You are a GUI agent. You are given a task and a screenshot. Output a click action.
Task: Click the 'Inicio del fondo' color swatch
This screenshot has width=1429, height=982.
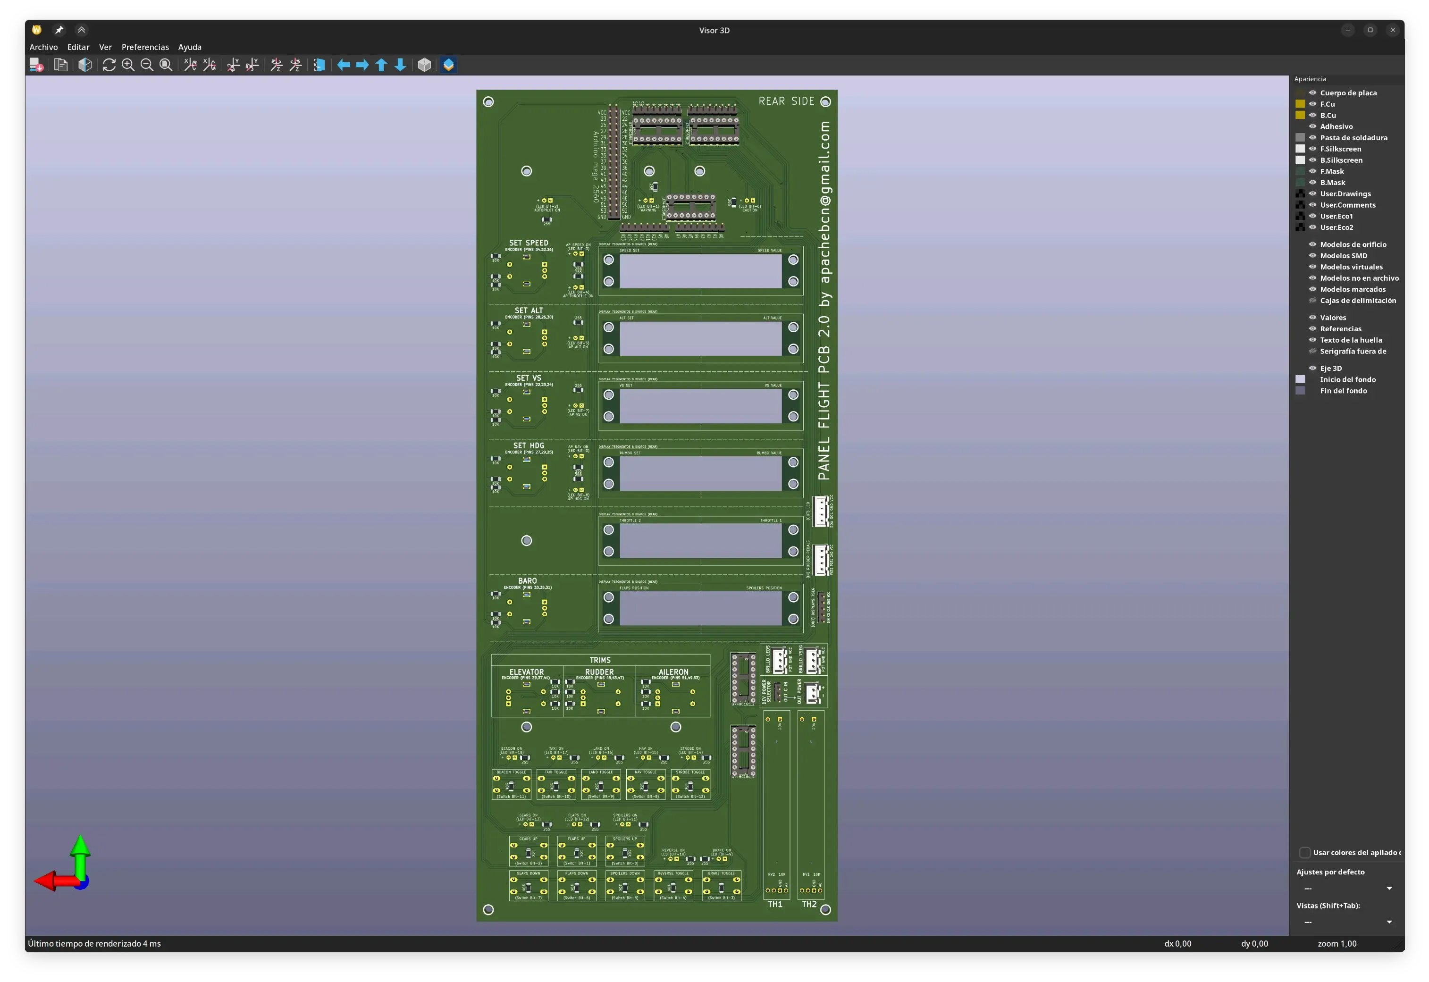click(x=1300, y=379)
